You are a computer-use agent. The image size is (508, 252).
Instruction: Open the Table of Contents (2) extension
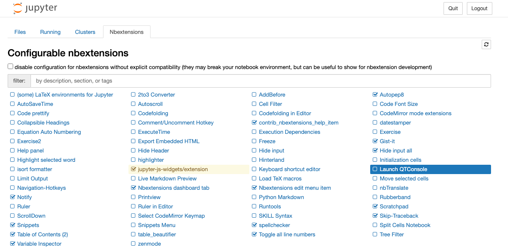(x=42, y=235)
